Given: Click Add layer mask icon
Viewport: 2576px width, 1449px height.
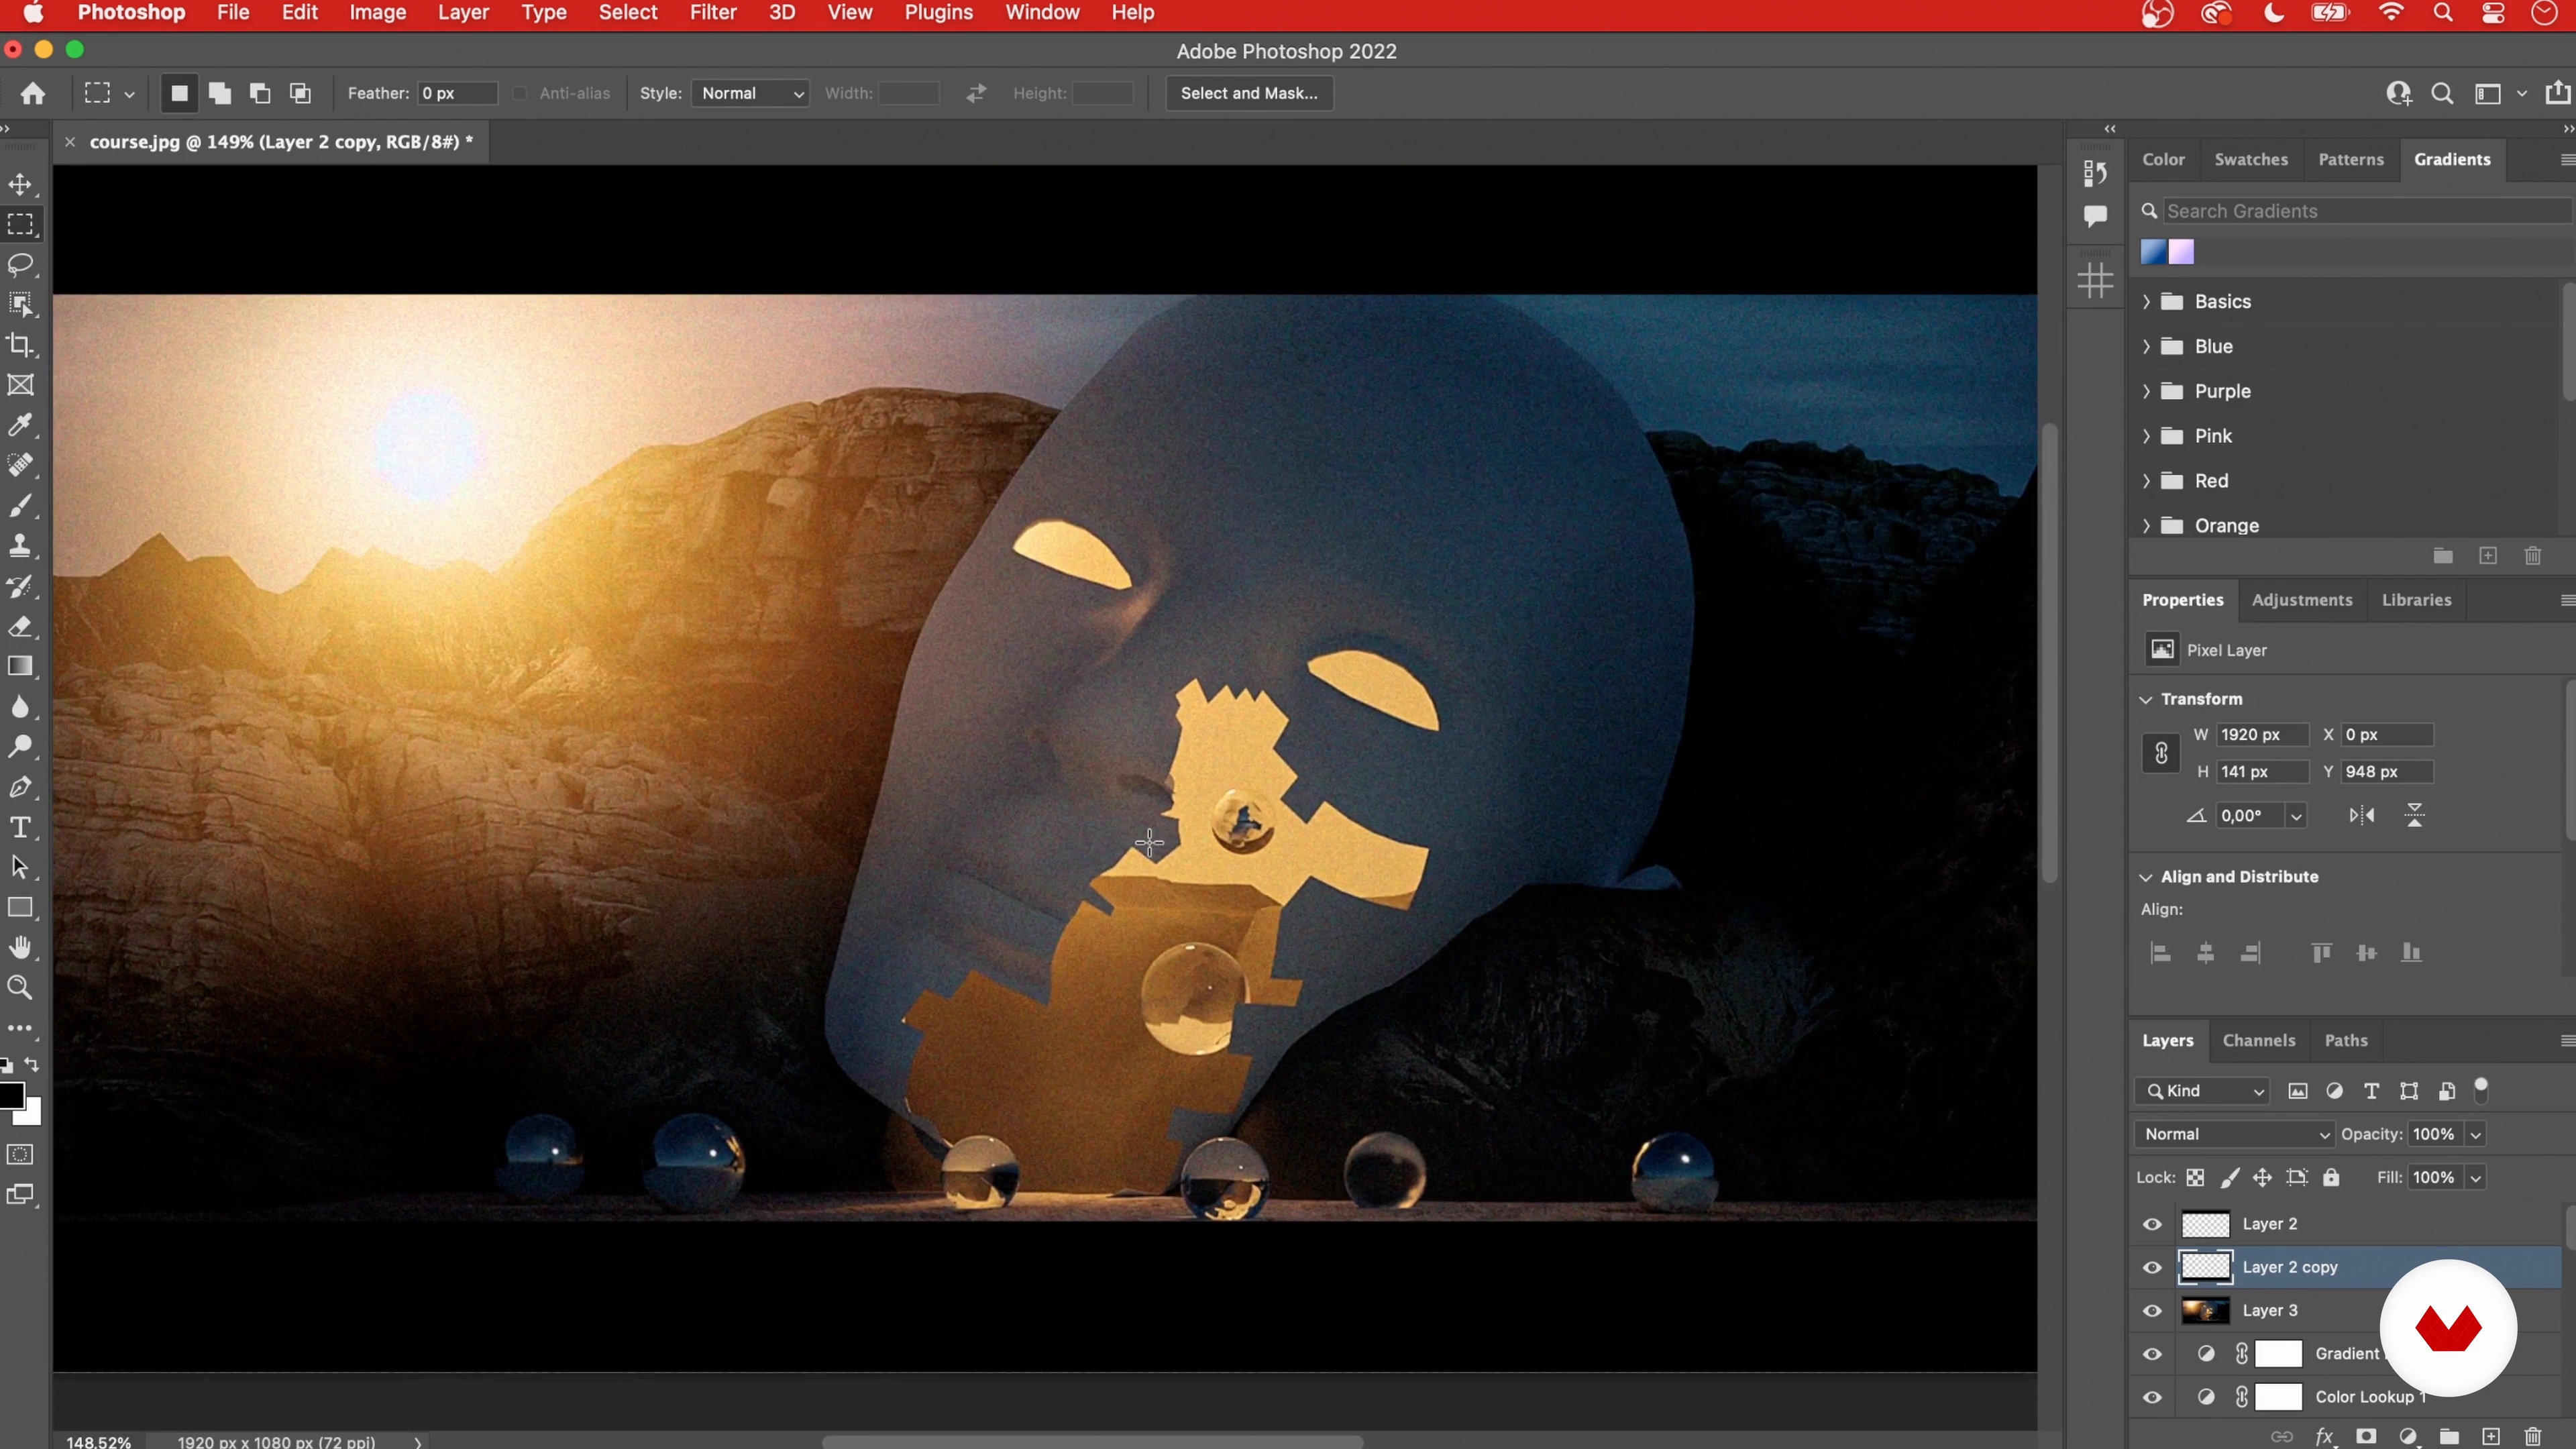Looking at the screenshot, I should 2366,1436.
